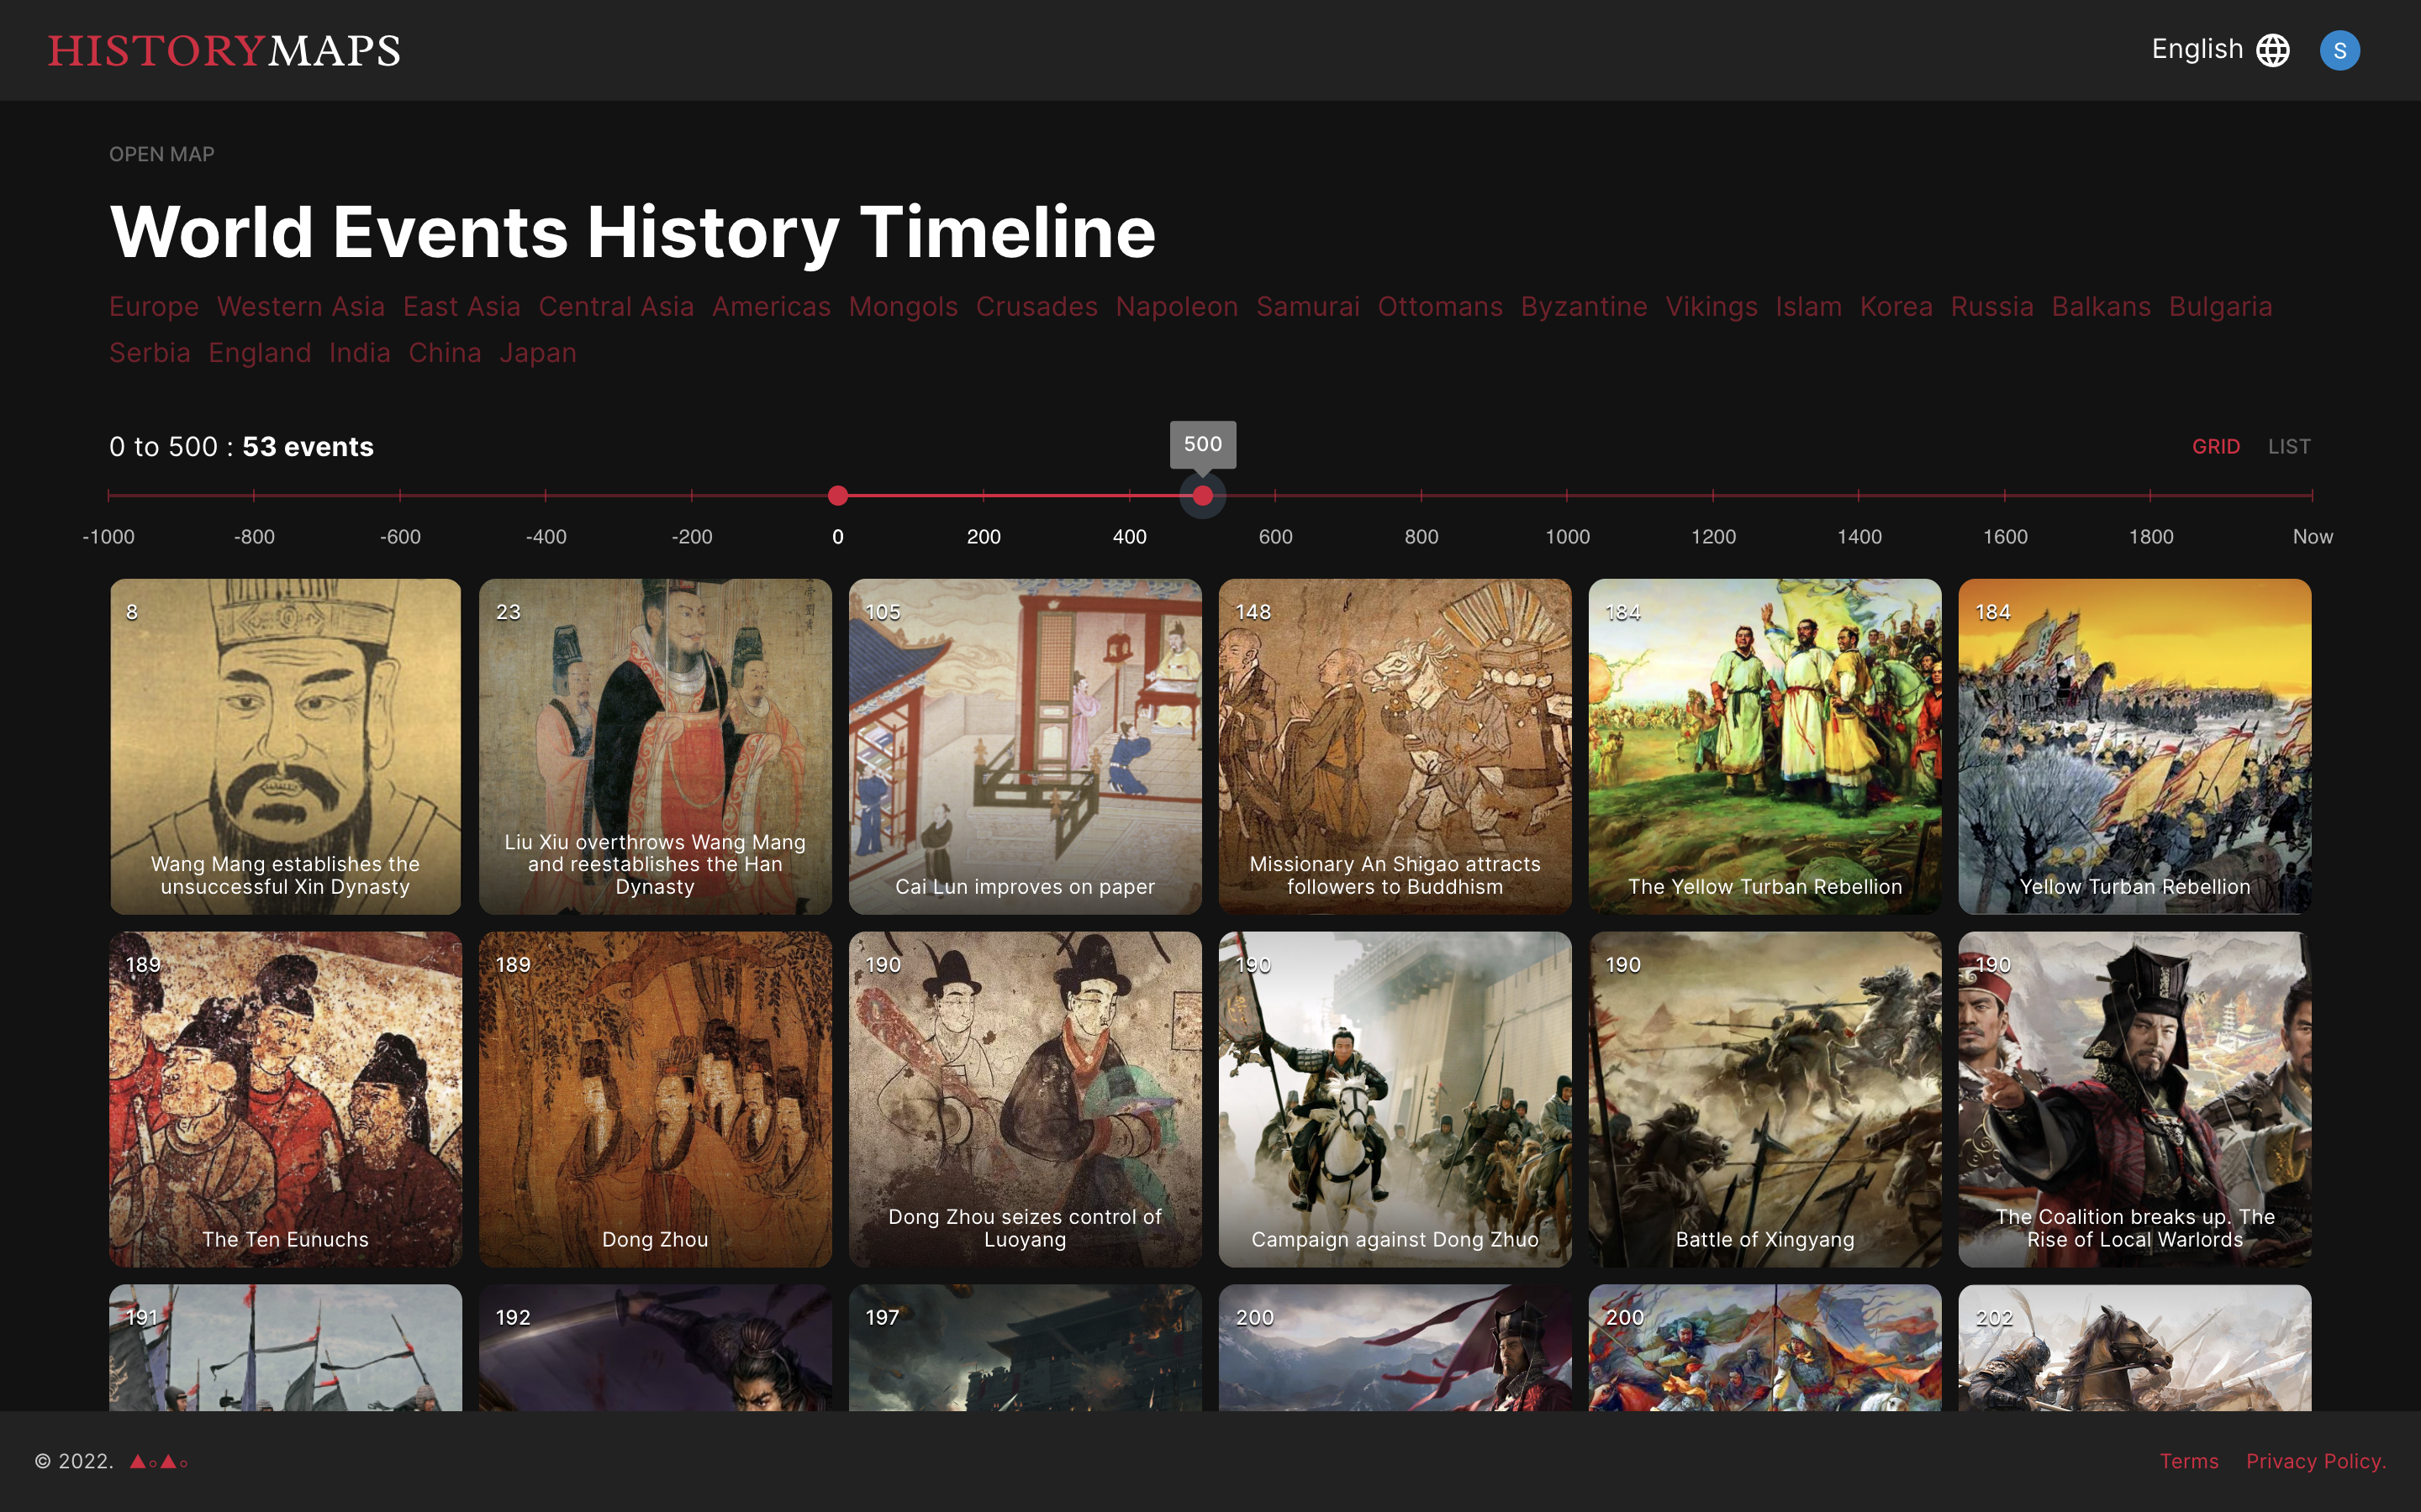Open The Coalition breaks up card

coord(2135,1099)
